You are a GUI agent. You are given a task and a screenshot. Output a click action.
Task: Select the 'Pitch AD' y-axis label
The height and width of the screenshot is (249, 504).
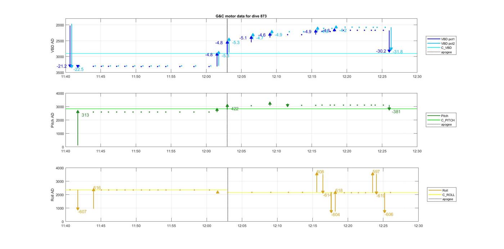point(53,120)
